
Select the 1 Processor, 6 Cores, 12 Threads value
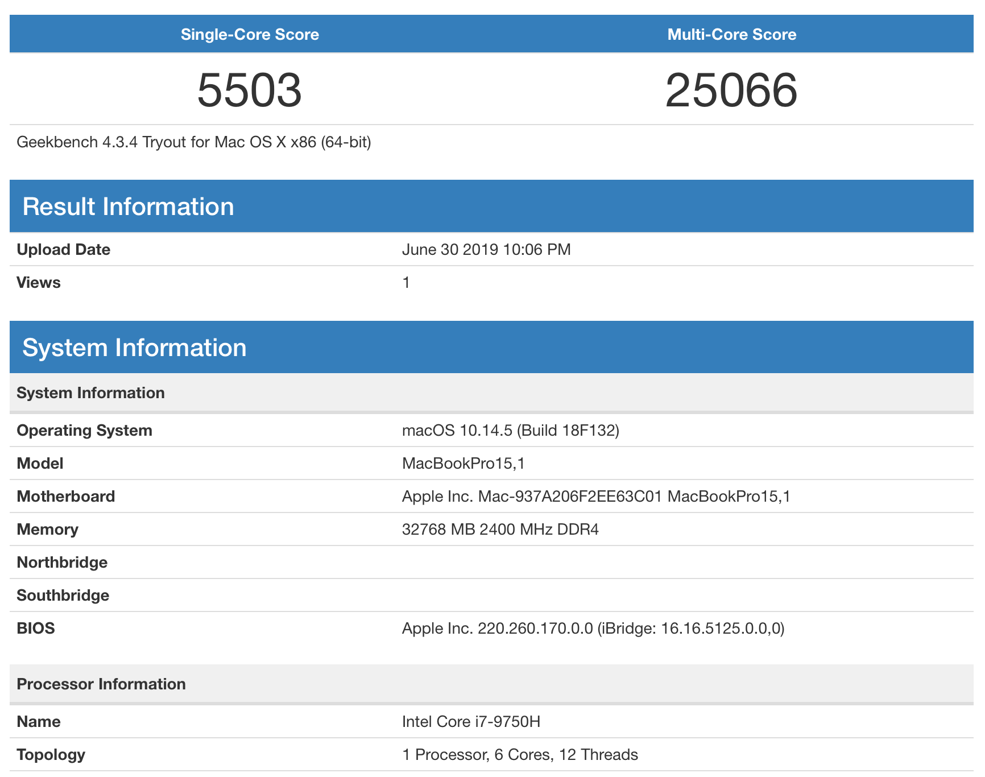[x=520, y=755]
